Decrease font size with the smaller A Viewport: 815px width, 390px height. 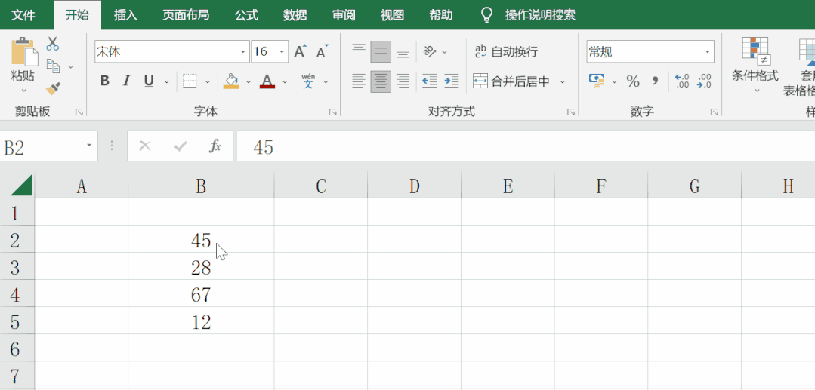323,51
